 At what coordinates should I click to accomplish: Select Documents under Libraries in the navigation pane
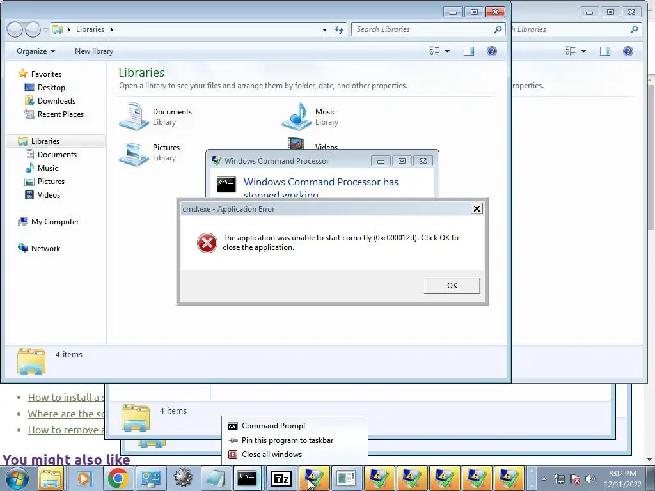coord(57,155)
